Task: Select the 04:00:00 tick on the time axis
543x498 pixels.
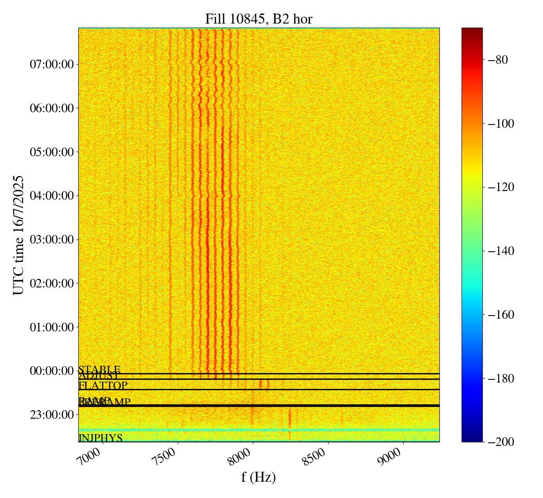Action: click(52, 196)
